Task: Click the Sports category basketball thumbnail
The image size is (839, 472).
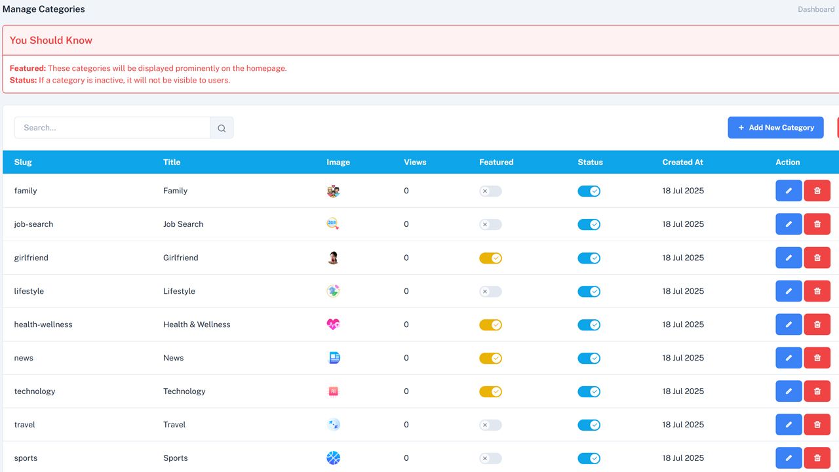Action: pyautogui.click(x=333, y=458)
